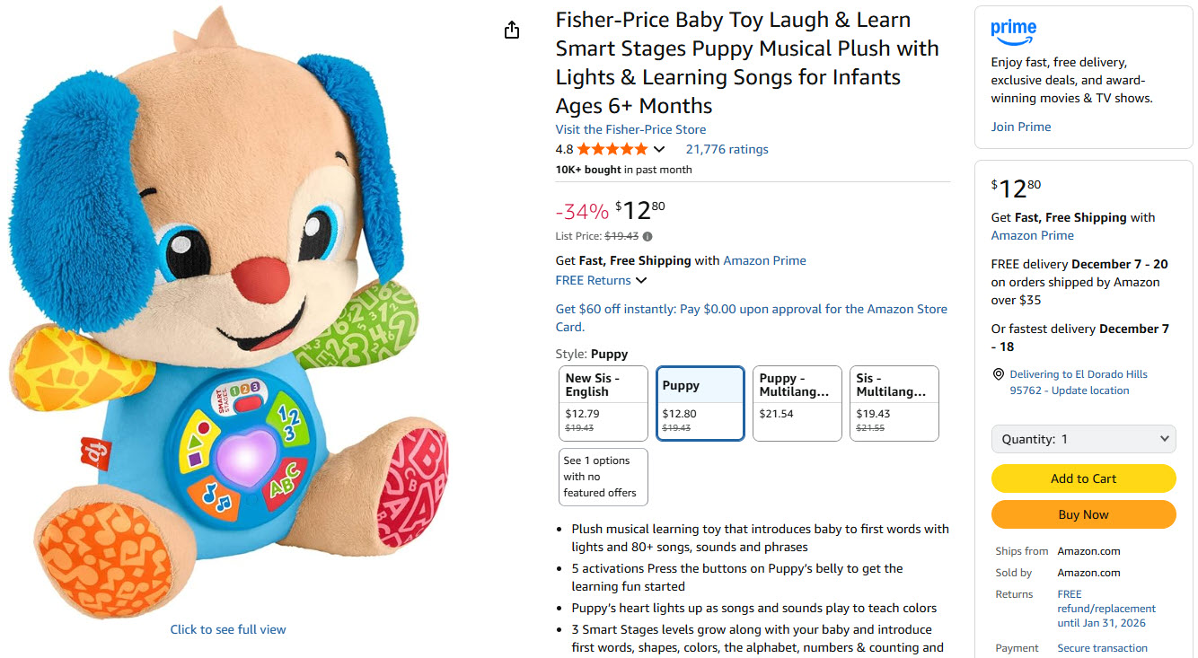This screenshot has width=1198, height=658.
Task: Click the share icon above the product image
Action: pos(512,31)
